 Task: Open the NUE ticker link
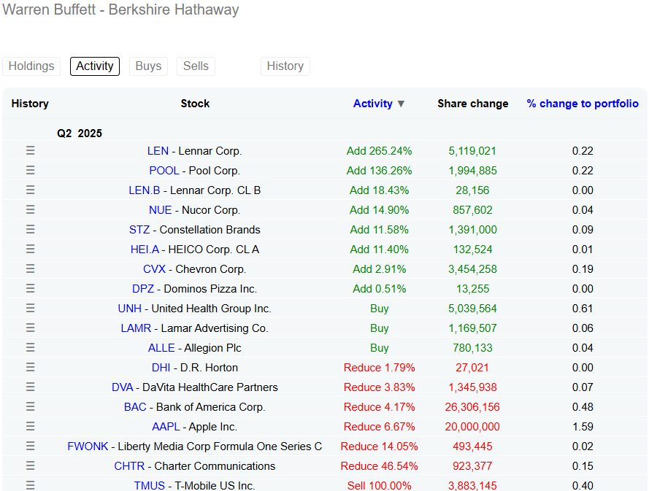(x=160, y=210)
